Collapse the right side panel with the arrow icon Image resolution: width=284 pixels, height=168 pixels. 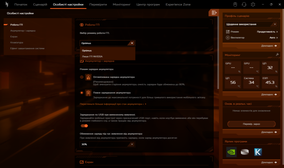coord(214,13)
